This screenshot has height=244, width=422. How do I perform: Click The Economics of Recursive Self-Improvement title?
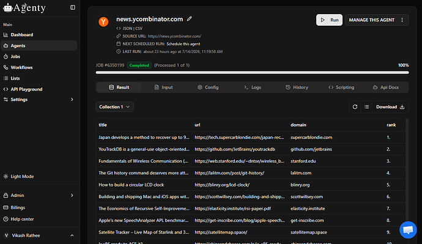point(144,208)
